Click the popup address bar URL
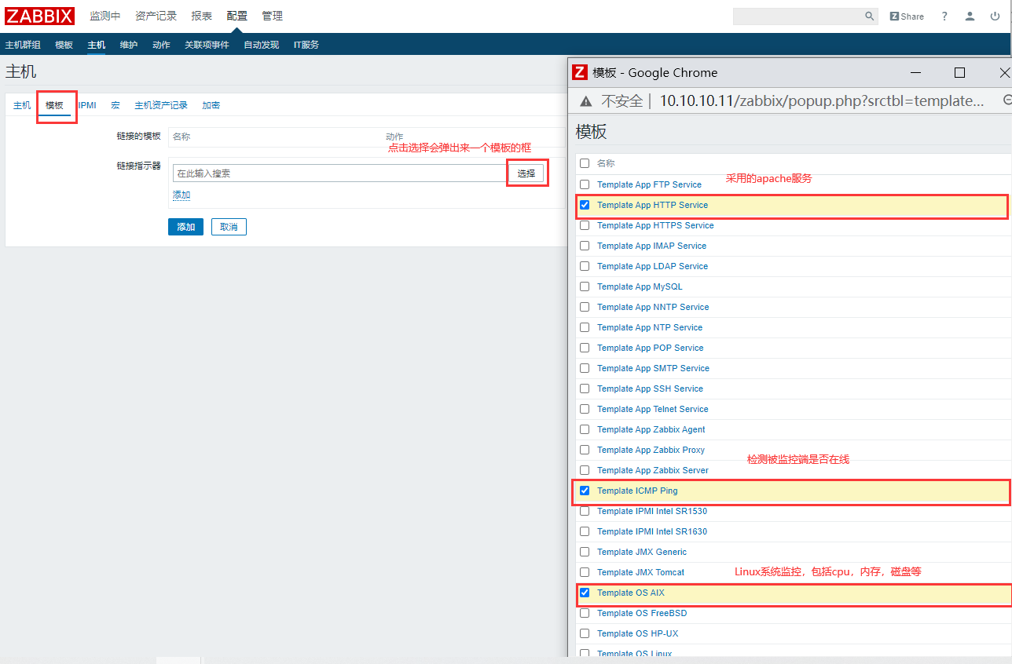 click(x=822, y=101)
